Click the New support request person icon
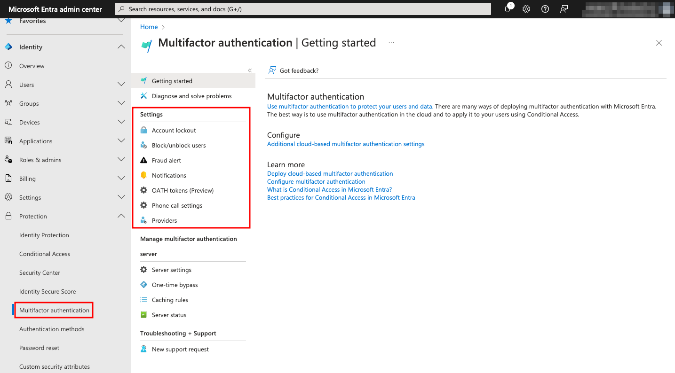This screenshot has width=675, height=373. [144, 349]
